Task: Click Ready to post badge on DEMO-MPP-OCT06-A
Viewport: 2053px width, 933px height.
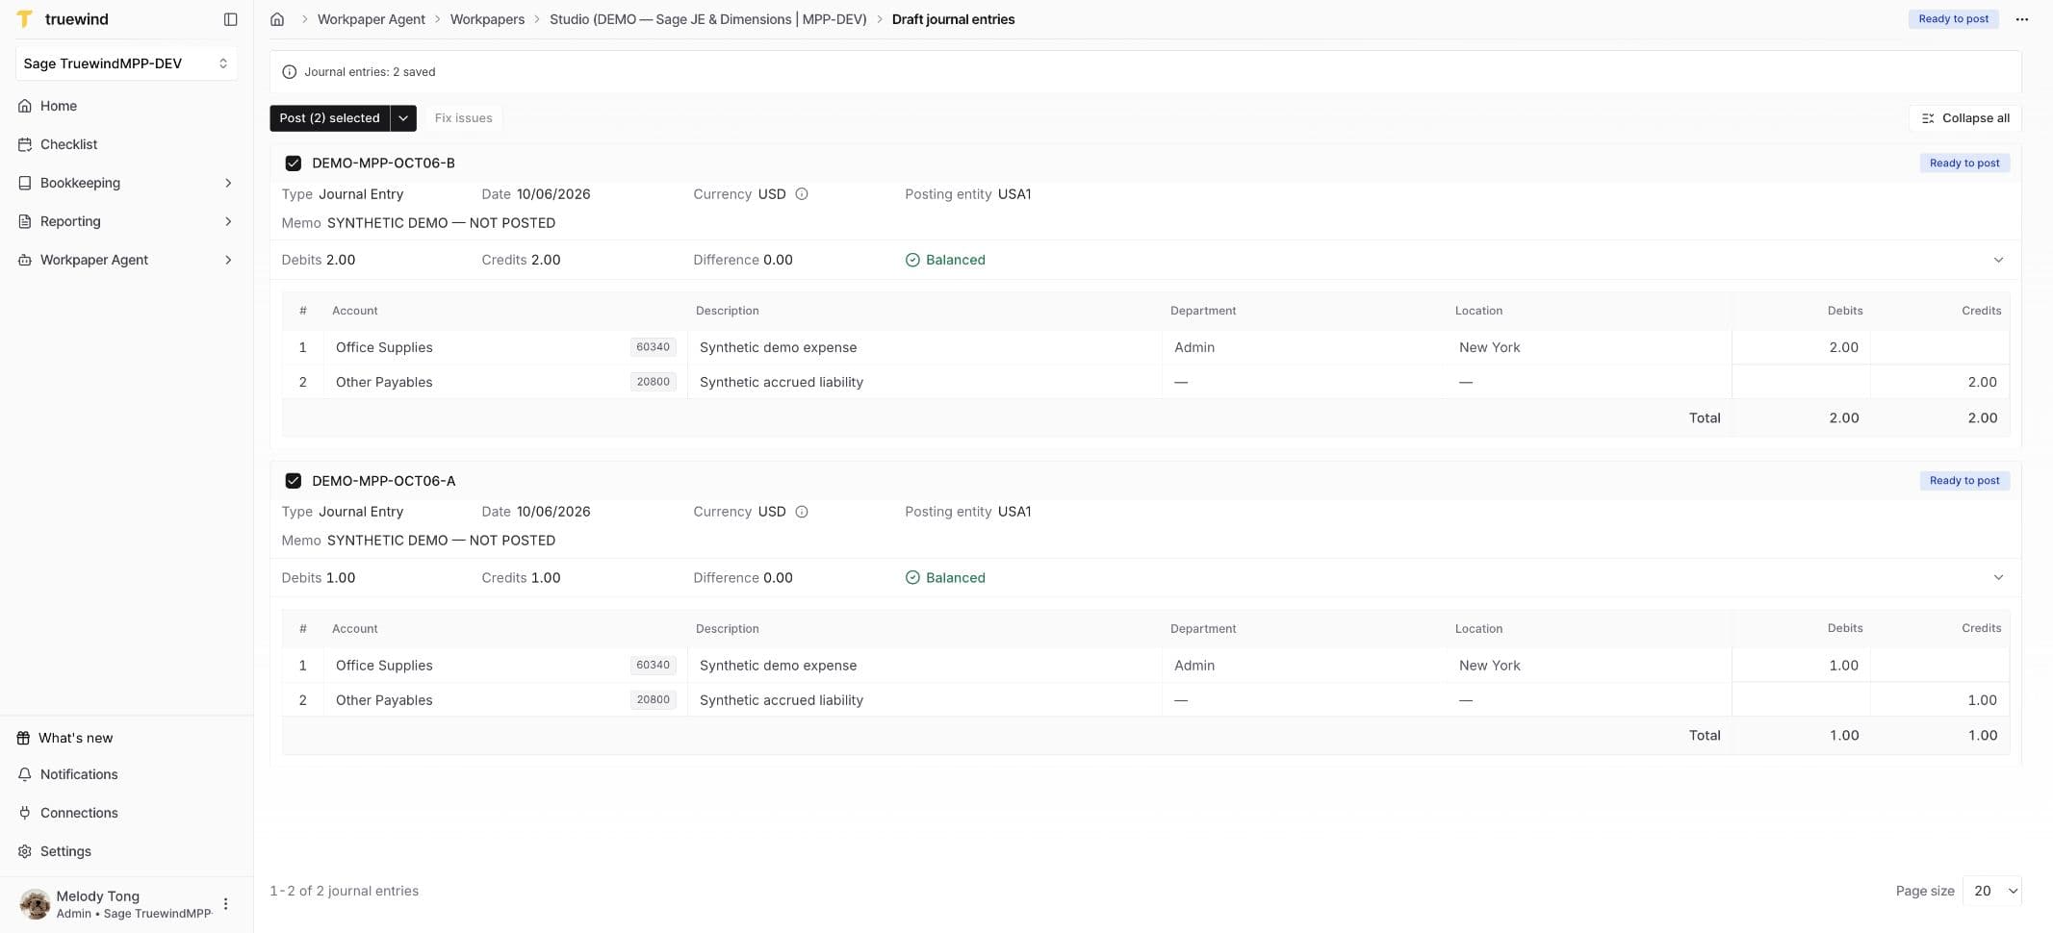Action: pyautogui.click(x=1964, y=481)
